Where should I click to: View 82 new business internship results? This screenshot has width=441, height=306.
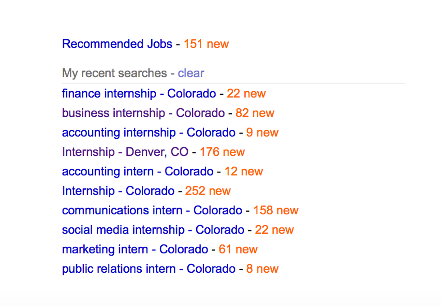[255, 113]
